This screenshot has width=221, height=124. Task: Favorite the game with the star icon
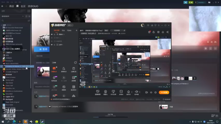[215, 48]
